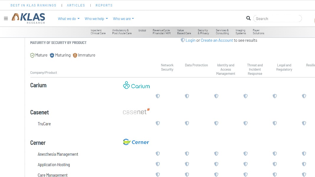Click the Carium company logo
This screenshot has height=177, width=315.
pyautogui.click(x=136, y=85)
